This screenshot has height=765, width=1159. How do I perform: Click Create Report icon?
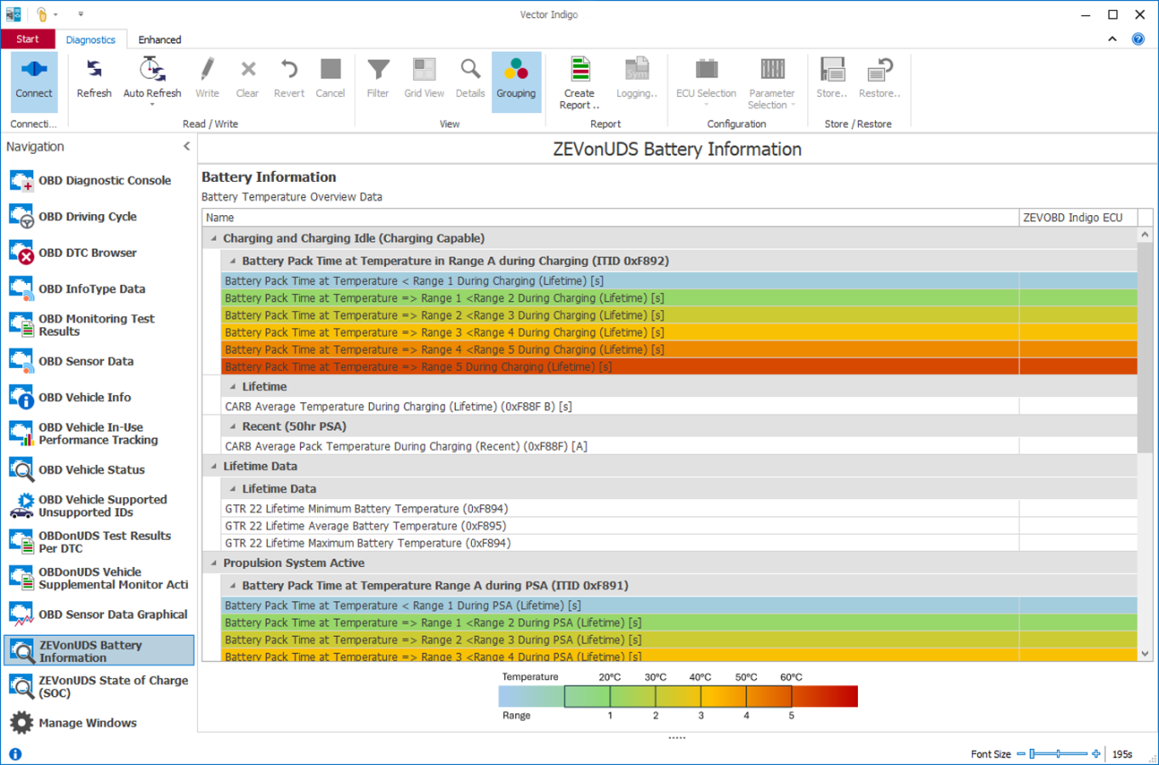pos(580,69)
